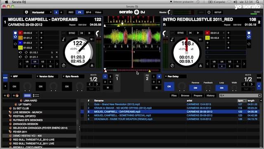Trigger deck 2 red cue at 00:01.0
The image size is (264, 149).
point(207,33)
